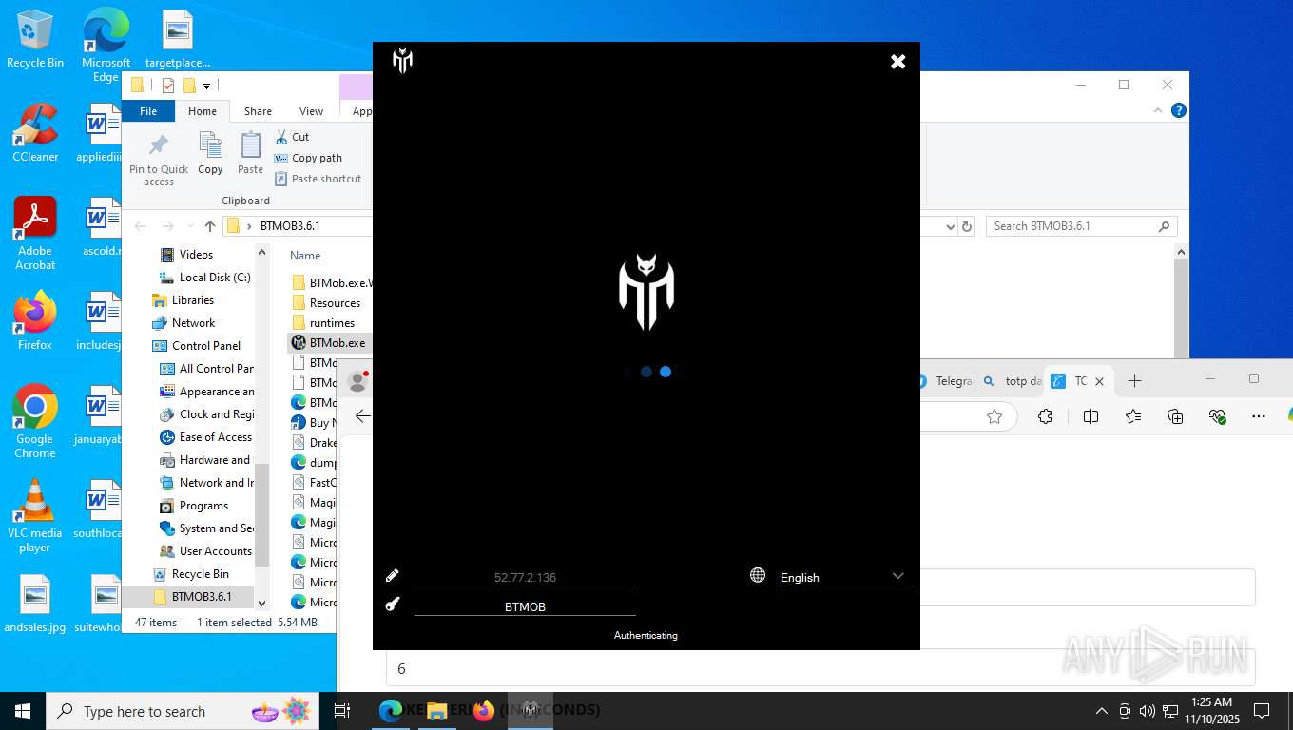
Task: Switch to the View ribbon tab
Action: pos(311,111)
